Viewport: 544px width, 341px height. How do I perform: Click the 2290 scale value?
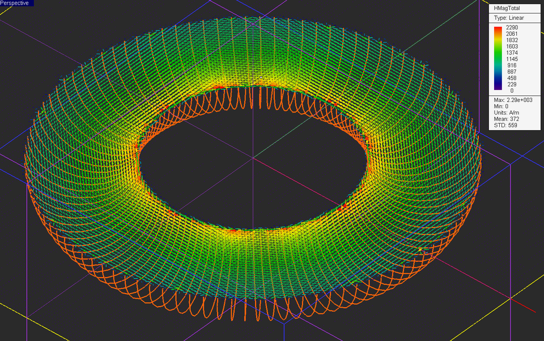[x=512, y=27]
